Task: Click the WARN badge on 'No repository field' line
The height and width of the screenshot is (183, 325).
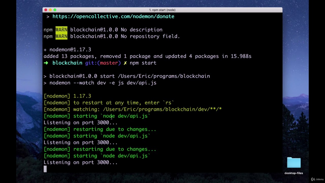Action: (x=61, y=36)
